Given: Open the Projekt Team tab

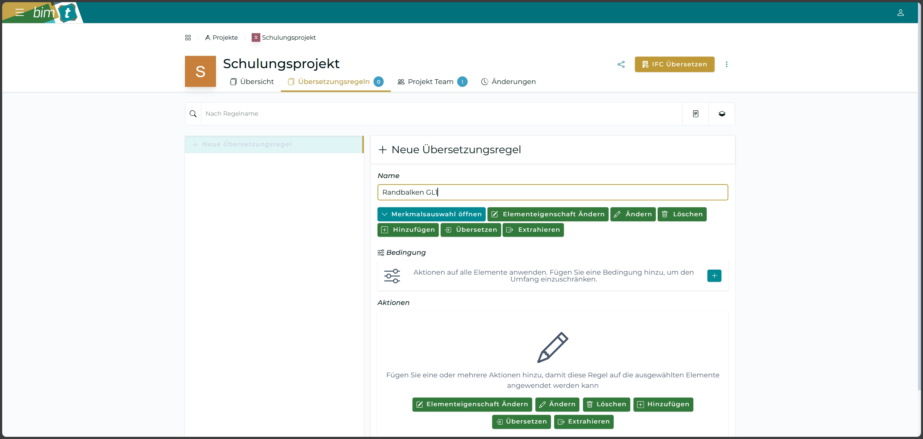Looking at the screenshot, I should click(431, 82).
